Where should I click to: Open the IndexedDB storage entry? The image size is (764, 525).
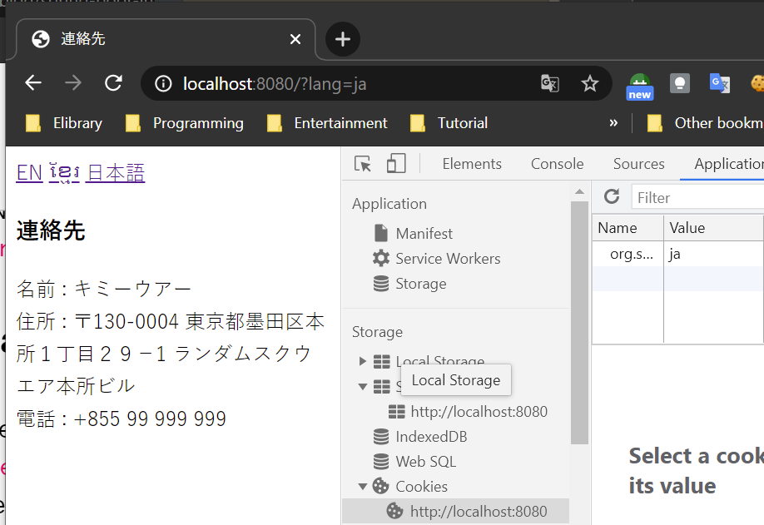pyautogui.click(x=419, y=436)
